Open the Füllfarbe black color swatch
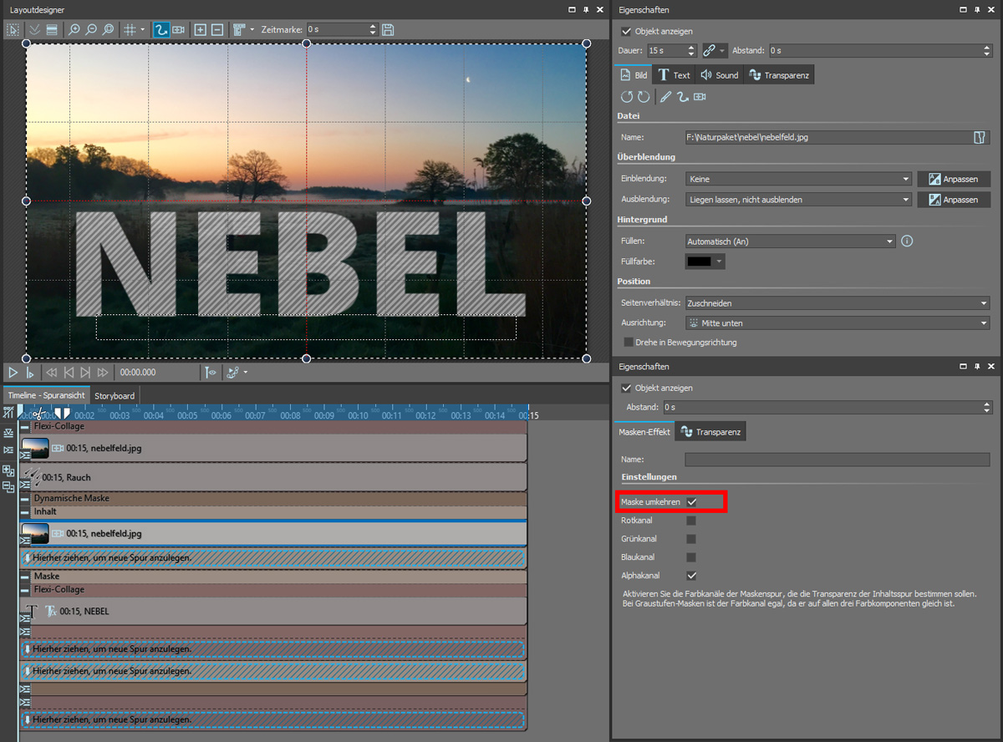 (x=705, y=262)
